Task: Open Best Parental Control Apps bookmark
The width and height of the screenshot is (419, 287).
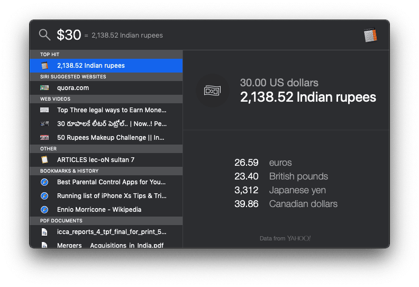Action: pos(112,182)
